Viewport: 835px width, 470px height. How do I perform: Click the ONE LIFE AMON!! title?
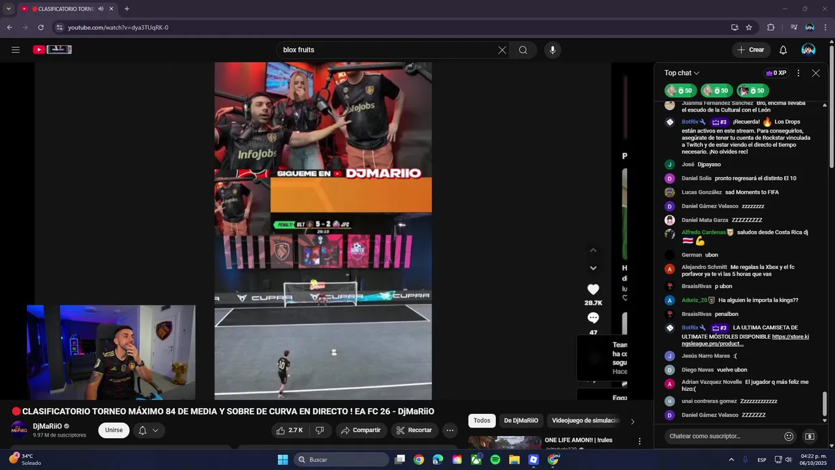[x=579, y=440]
